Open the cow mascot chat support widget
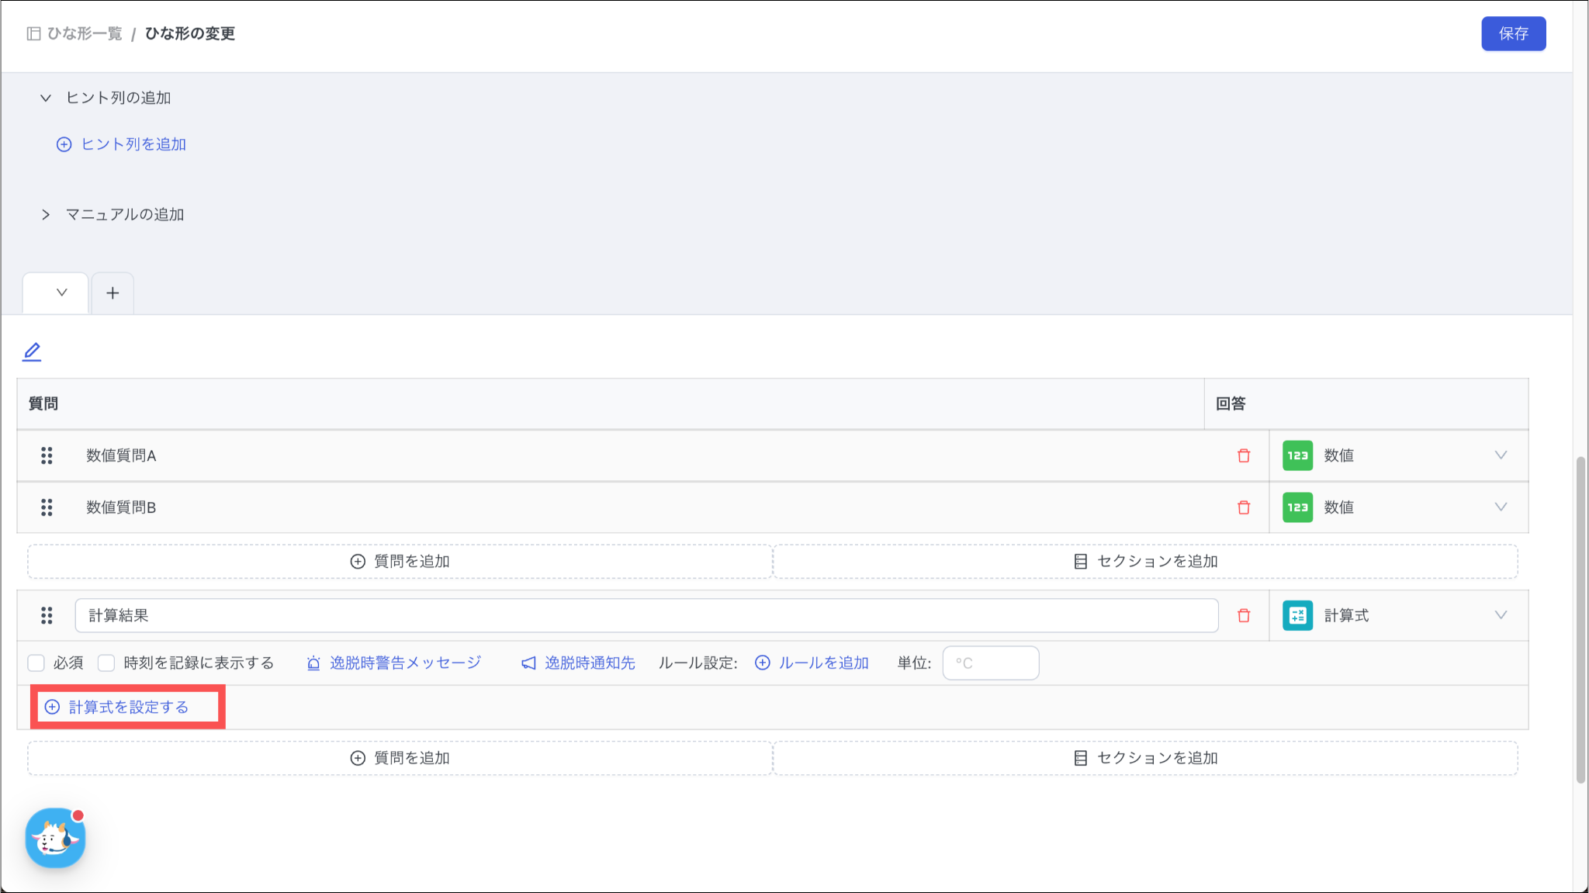The image size is (1589, 893). tap(55, 838)
